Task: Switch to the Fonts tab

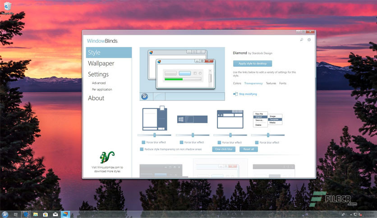Action: click(282, 83)
